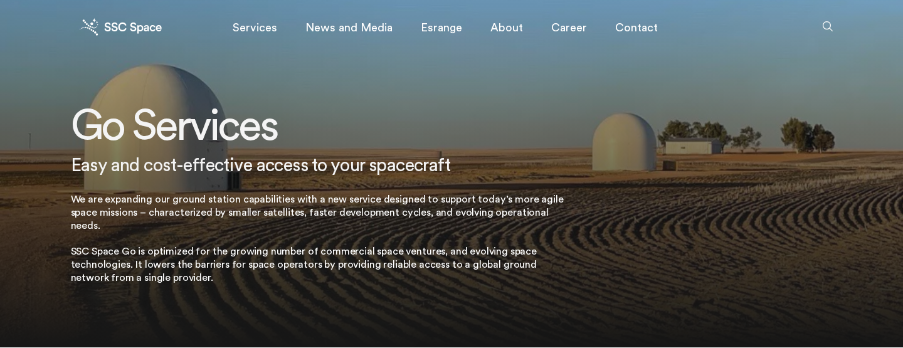
Task: Select the 'Easy and cost-effective access' subtitle
Action: (x=261, y=165)
